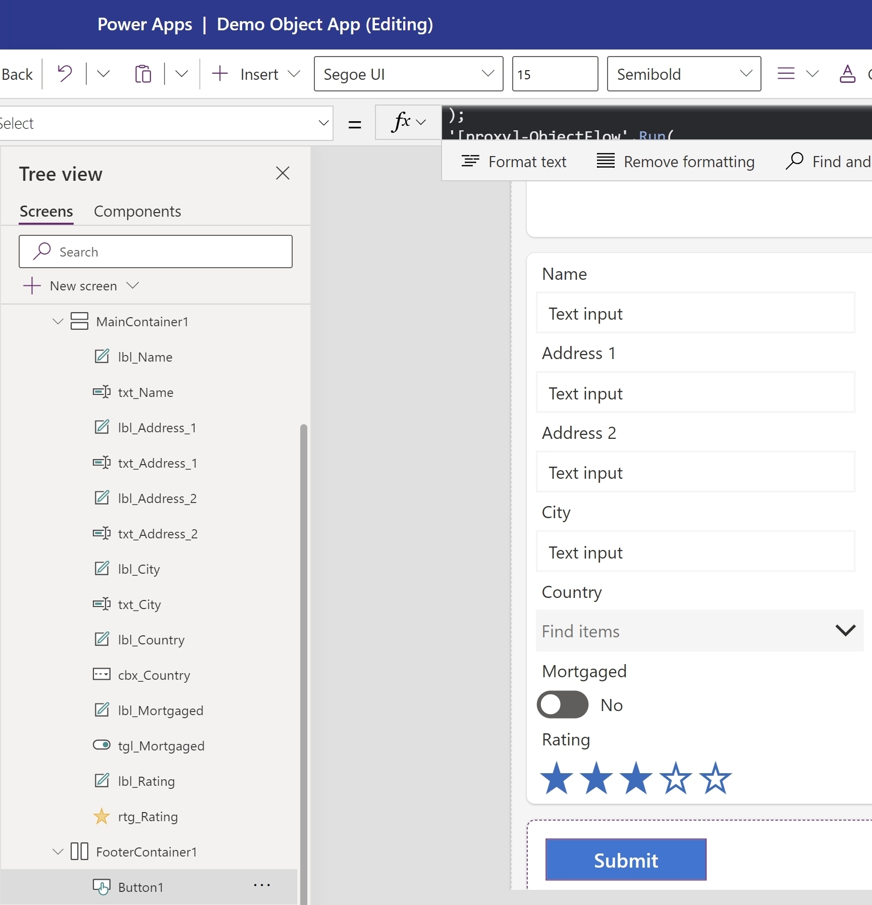Click the fx formula icon

pos(401,122)
